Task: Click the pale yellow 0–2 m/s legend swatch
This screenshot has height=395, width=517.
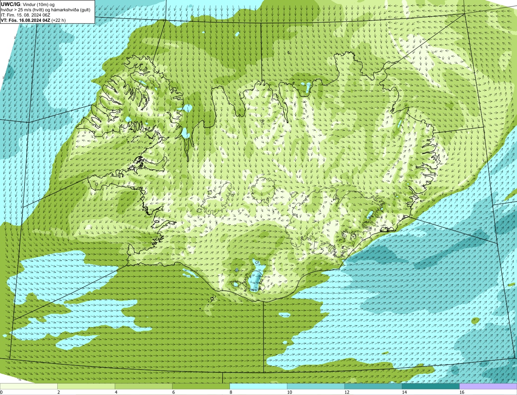Action: 29,386
